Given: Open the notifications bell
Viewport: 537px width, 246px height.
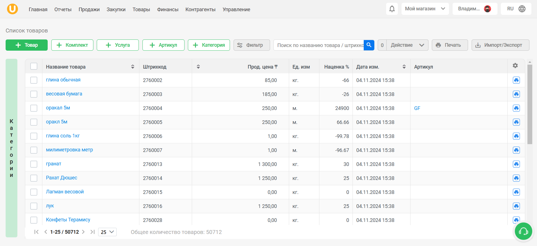Looking at the screenshot, I should [392, 9].
